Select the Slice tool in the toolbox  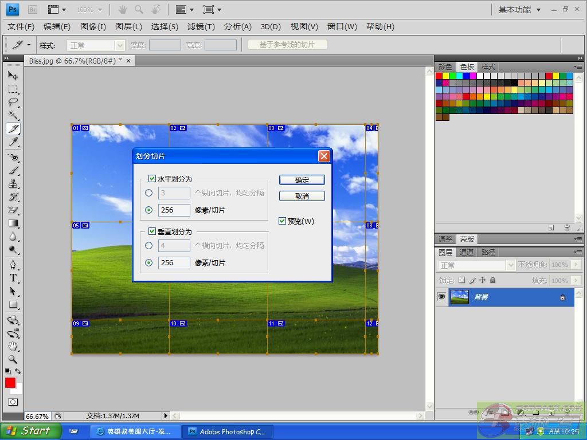coord(13,129)
